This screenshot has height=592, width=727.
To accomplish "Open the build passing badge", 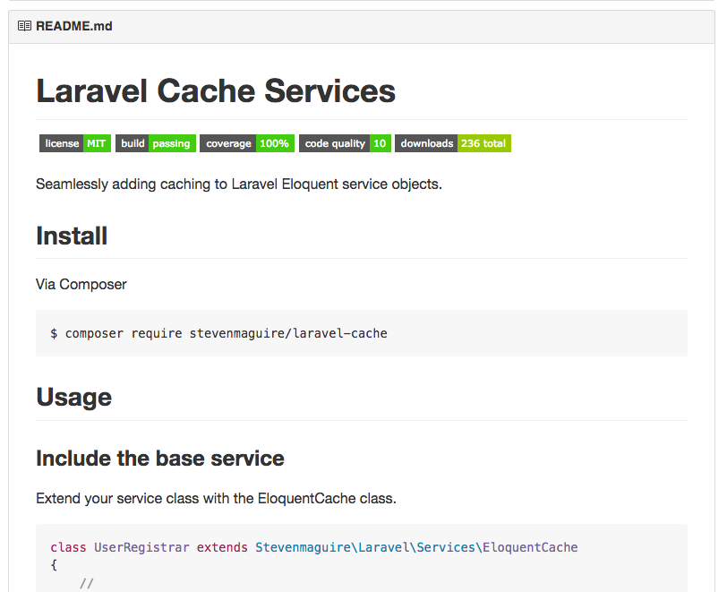I will click(155, 143).
